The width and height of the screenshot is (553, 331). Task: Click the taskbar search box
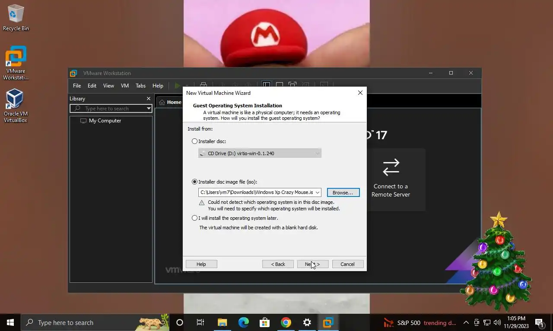95,322
